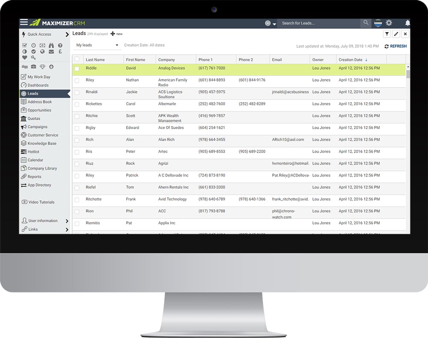Click the filter funnel icon
The height and width of the screenshot is (347, 428).
click(x=387, y=34)
